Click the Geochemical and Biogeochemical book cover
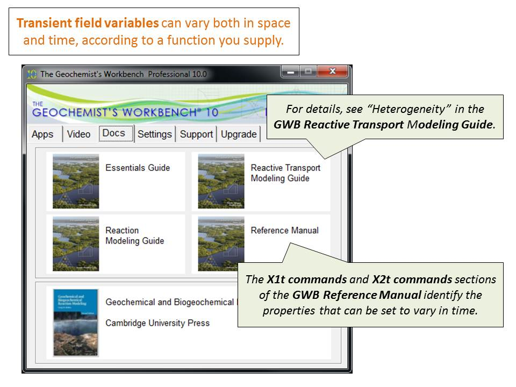Viewport: 516px width, 387px height. (x=76, y=322)
